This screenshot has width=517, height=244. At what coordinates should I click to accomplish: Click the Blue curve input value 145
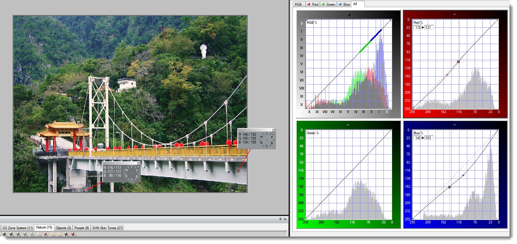tap(418, 138)
